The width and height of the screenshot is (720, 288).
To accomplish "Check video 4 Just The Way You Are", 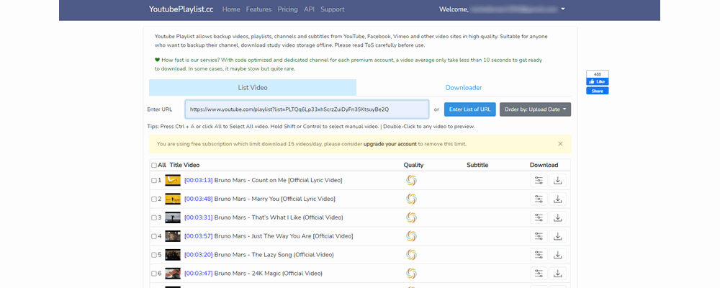I will pyautogui.click(x=154, y=237).
